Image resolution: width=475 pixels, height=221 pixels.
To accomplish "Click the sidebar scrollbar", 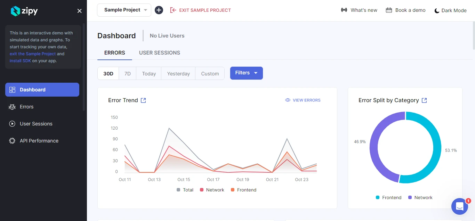I will coord(84,67).
